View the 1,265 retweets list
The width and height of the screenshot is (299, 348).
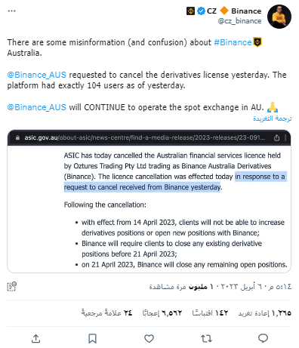(265, 313)
